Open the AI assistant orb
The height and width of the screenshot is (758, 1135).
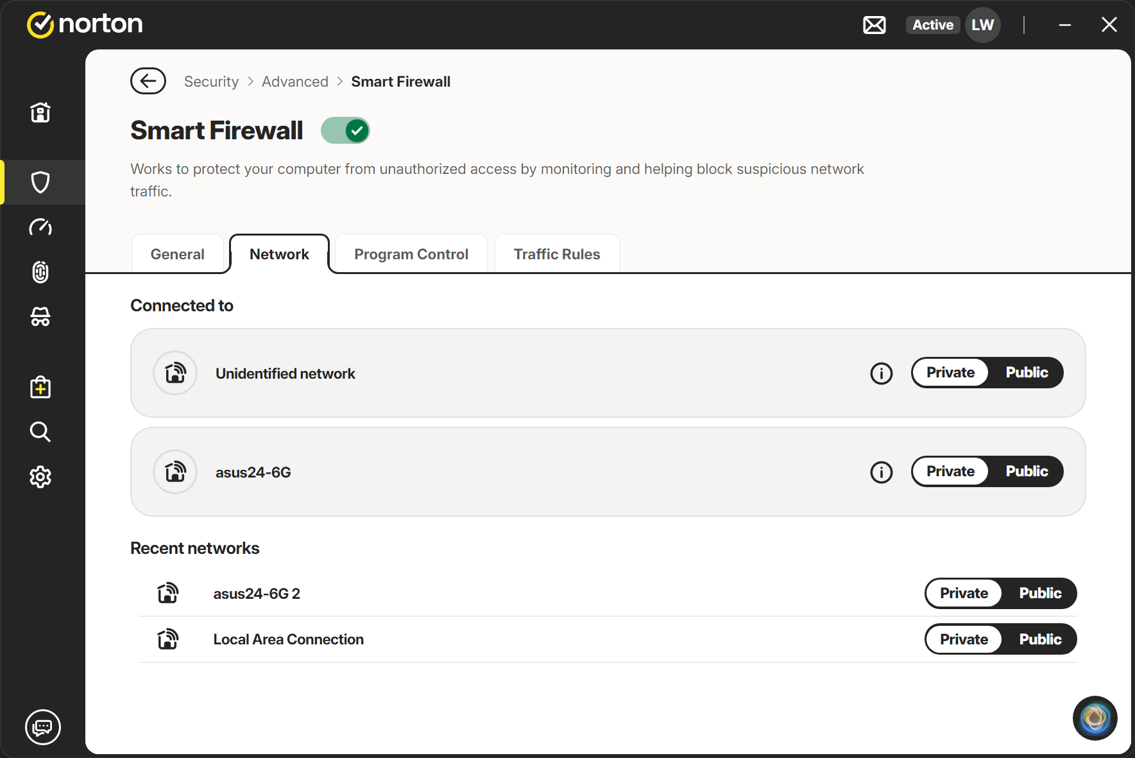(1095, 718)
